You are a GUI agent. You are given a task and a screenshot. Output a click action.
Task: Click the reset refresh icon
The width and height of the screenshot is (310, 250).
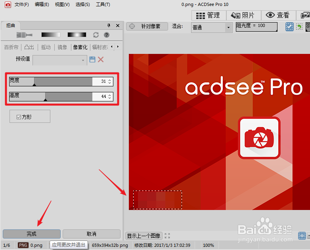96,35
